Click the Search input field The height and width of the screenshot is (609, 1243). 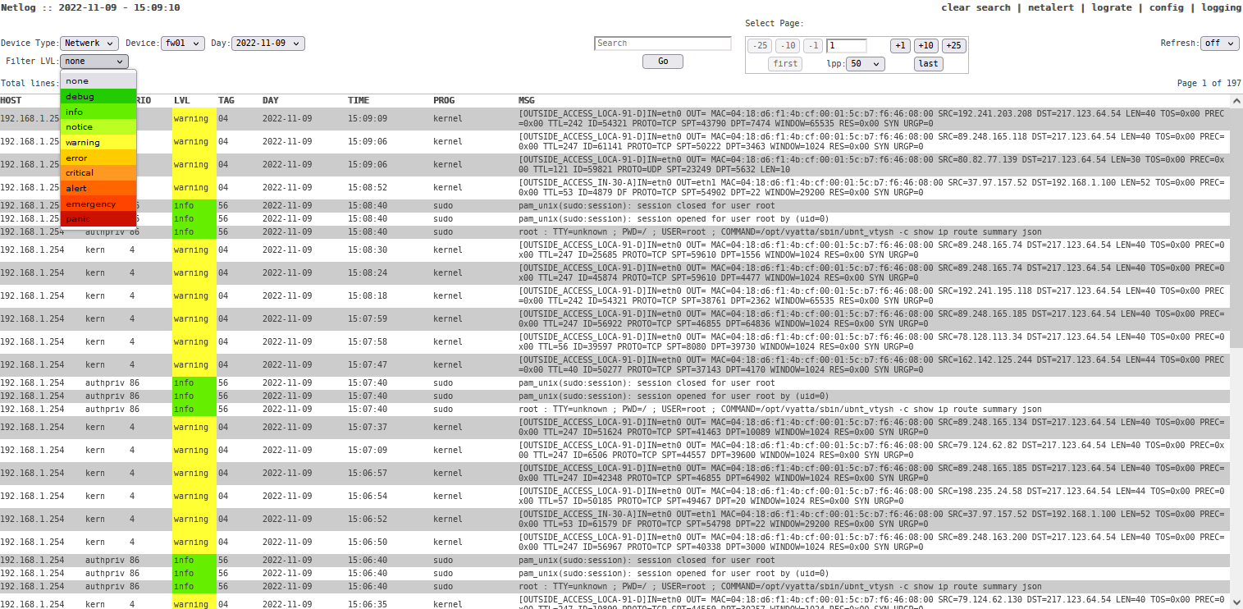(x=663, y=43)
